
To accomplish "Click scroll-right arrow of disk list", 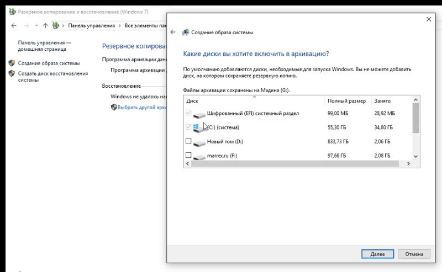I will pyautogui.click(x=408, y=164).
